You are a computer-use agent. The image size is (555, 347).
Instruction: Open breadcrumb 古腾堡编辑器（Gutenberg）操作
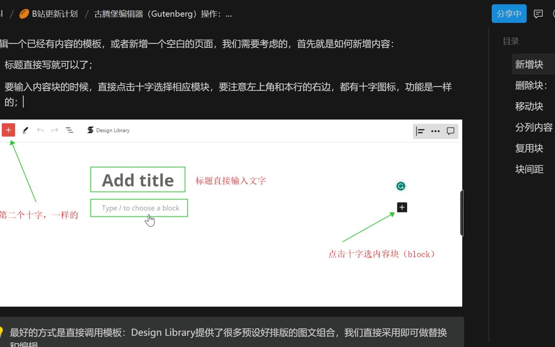pyautogui.click(x=163, y=14)
